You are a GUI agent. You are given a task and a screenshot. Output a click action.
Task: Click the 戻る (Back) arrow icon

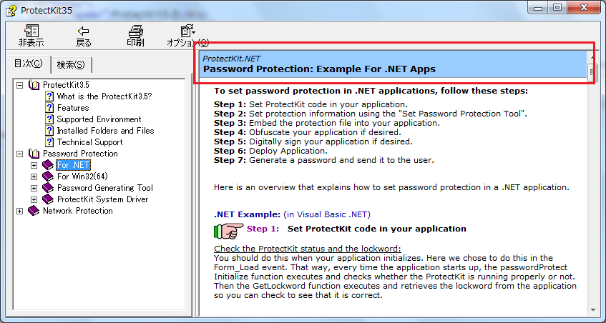[84, 31]
